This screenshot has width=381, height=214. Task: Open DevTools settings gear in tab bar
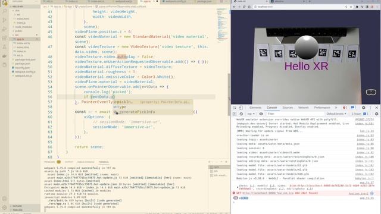364,108
